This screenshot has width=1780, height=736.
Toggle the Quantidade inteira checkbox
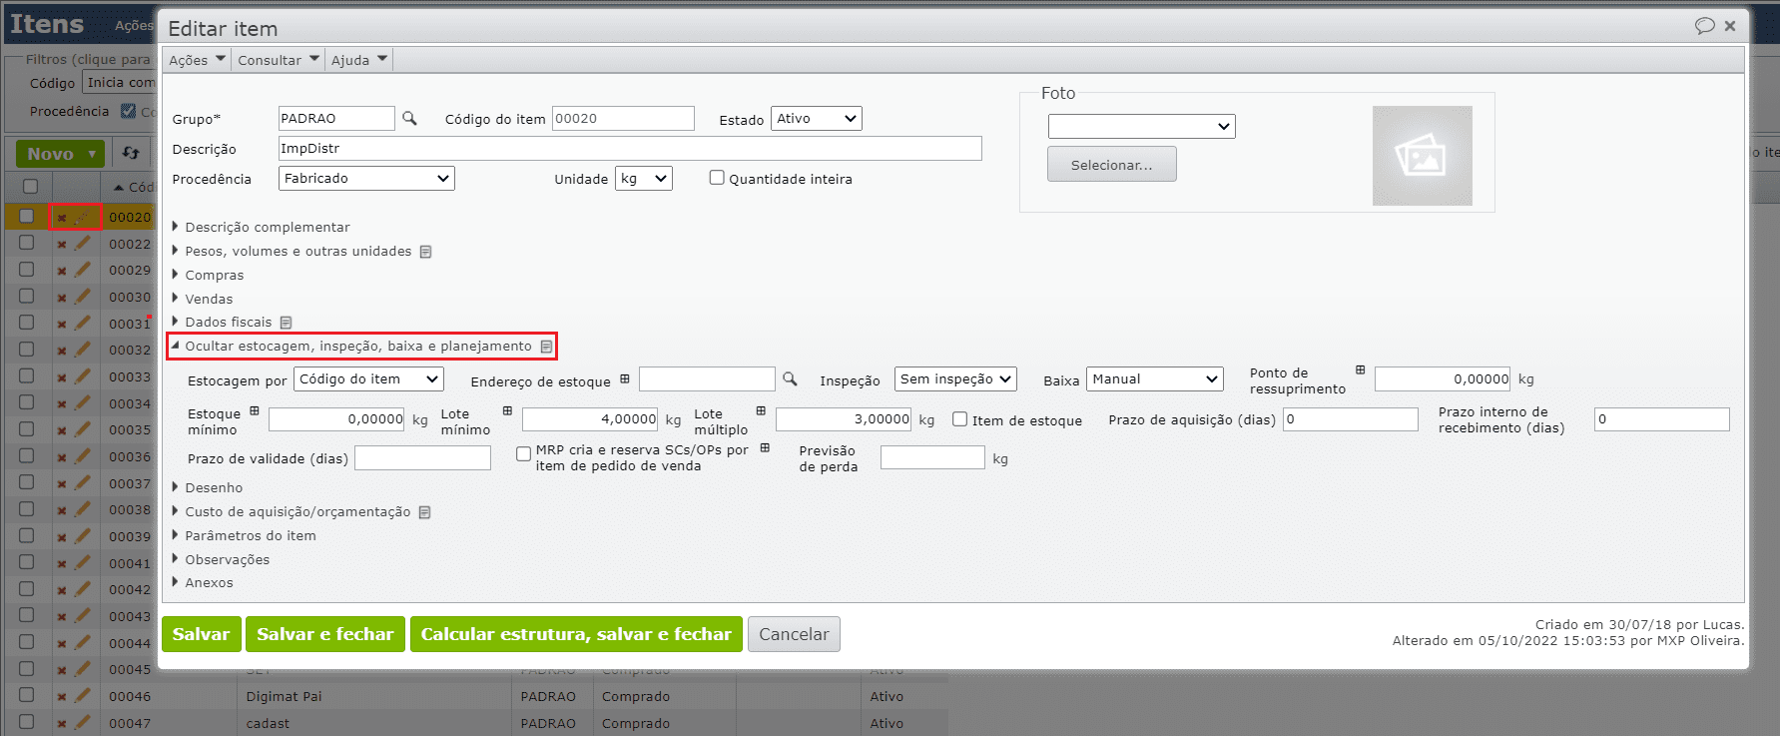tap(717, 178)
